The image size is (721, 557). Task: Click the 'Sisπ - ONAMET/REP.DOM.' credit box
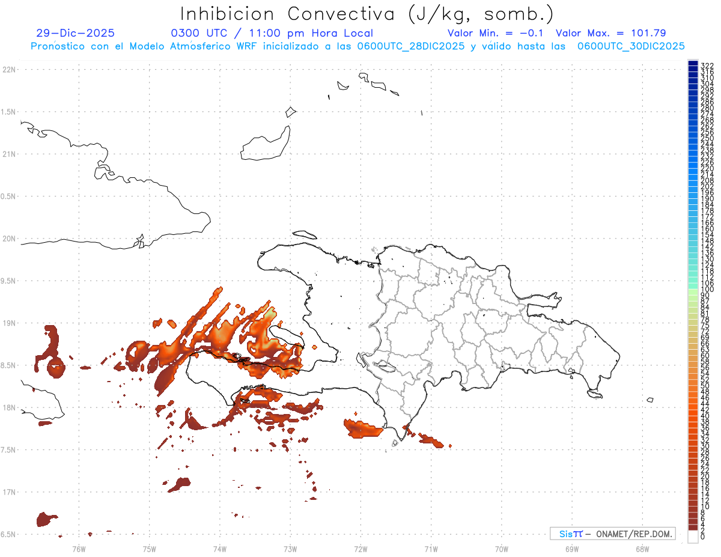pyautogui.click(x=612, y=534)
